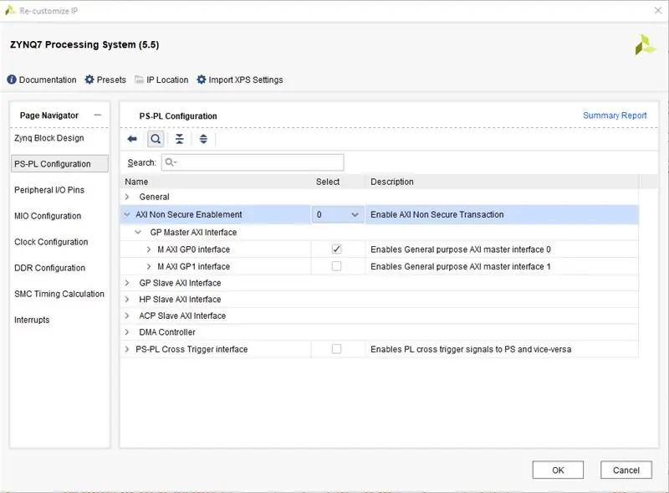The image size is (669, 493).
Task: Collapse the AXI Non Secure Enablement row
Action: click(127, 214)
